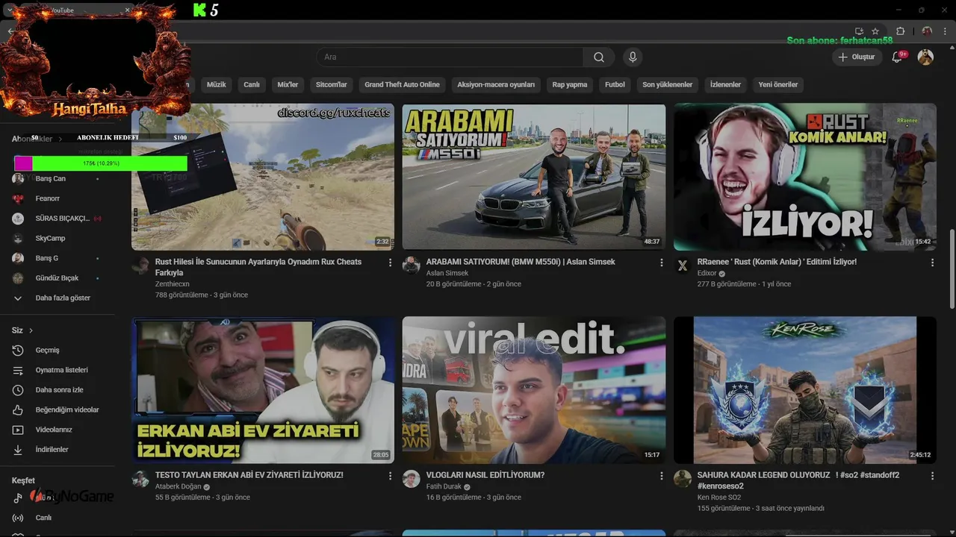Open the TESTO TAYLAN ERKAN ABİ video title
The height and width of the screenshot is (537, 956).
[x=249, y=475]
